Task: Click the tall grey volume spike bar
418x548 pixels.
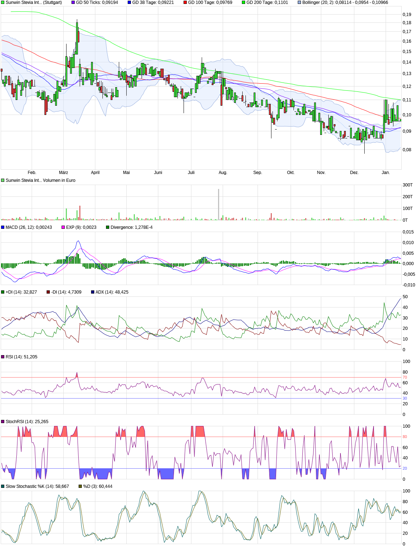Action: click(219, 204)
